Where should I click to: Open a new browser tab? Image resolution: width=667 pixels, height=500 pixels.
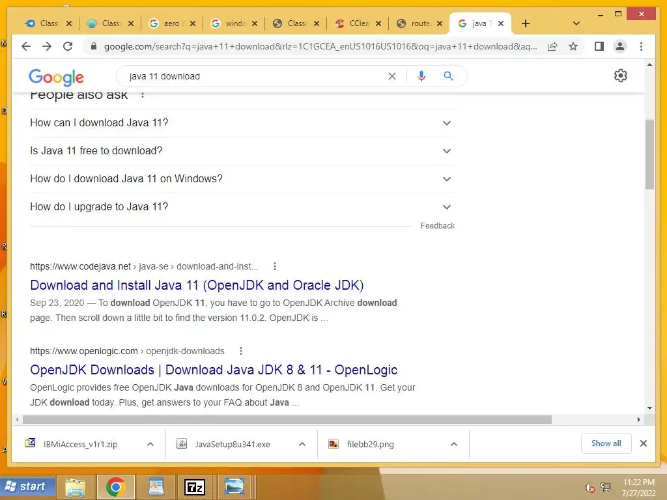[x=526, y=23]
